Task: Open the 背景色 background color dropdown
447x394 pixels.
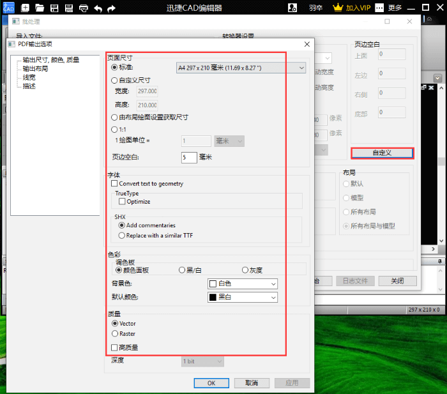Action: click(x=243, y=284)
